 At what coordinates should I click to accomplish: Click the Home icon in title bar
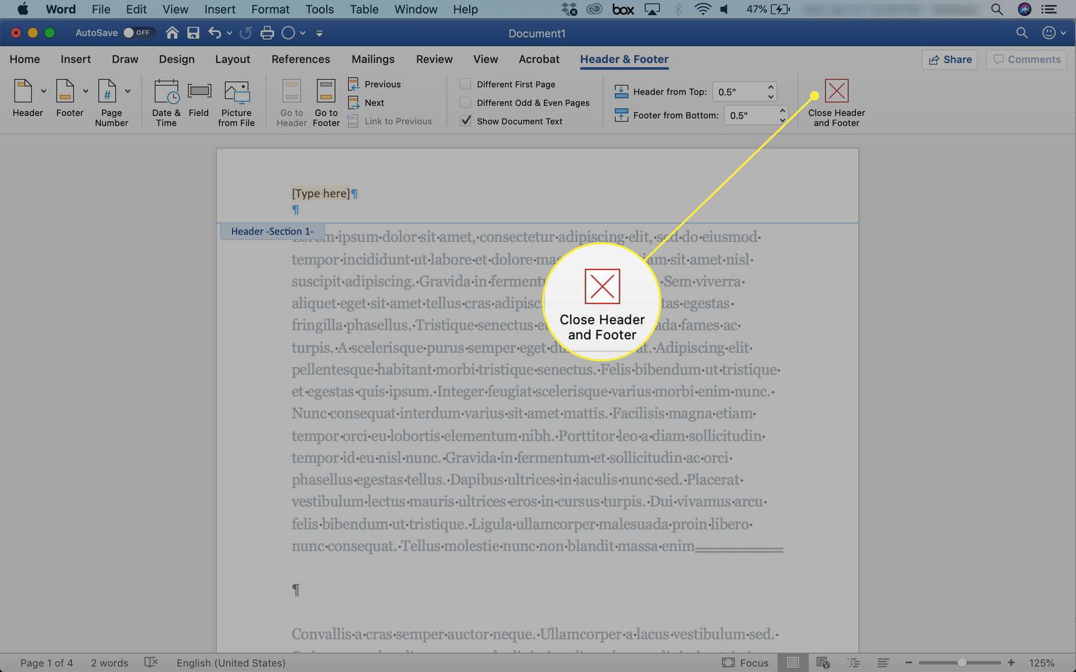pyautogui.click(x=172, y=33)
